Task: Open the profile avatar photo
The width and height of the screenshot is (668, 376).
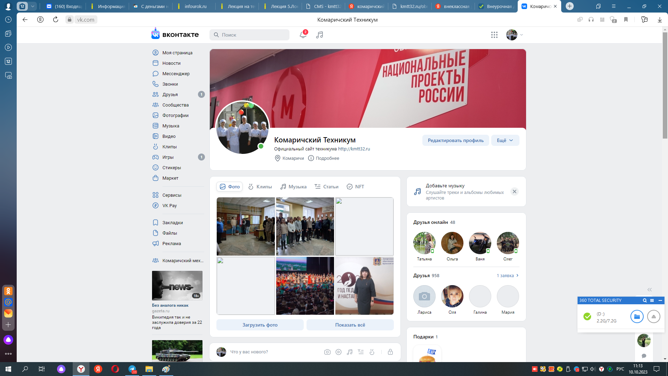Action: pyautogui.click(x=242, y=127)
